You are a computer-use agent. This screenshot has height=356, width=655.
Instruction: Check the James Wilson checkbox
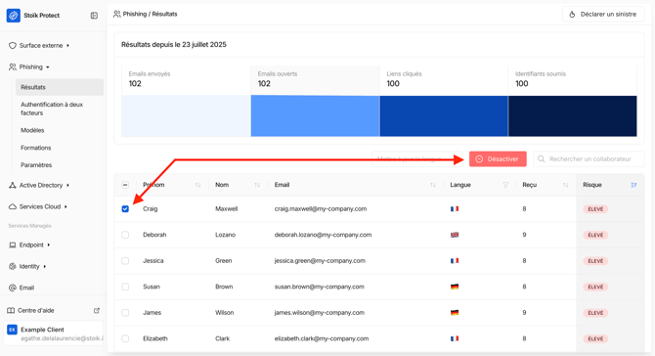125,313
